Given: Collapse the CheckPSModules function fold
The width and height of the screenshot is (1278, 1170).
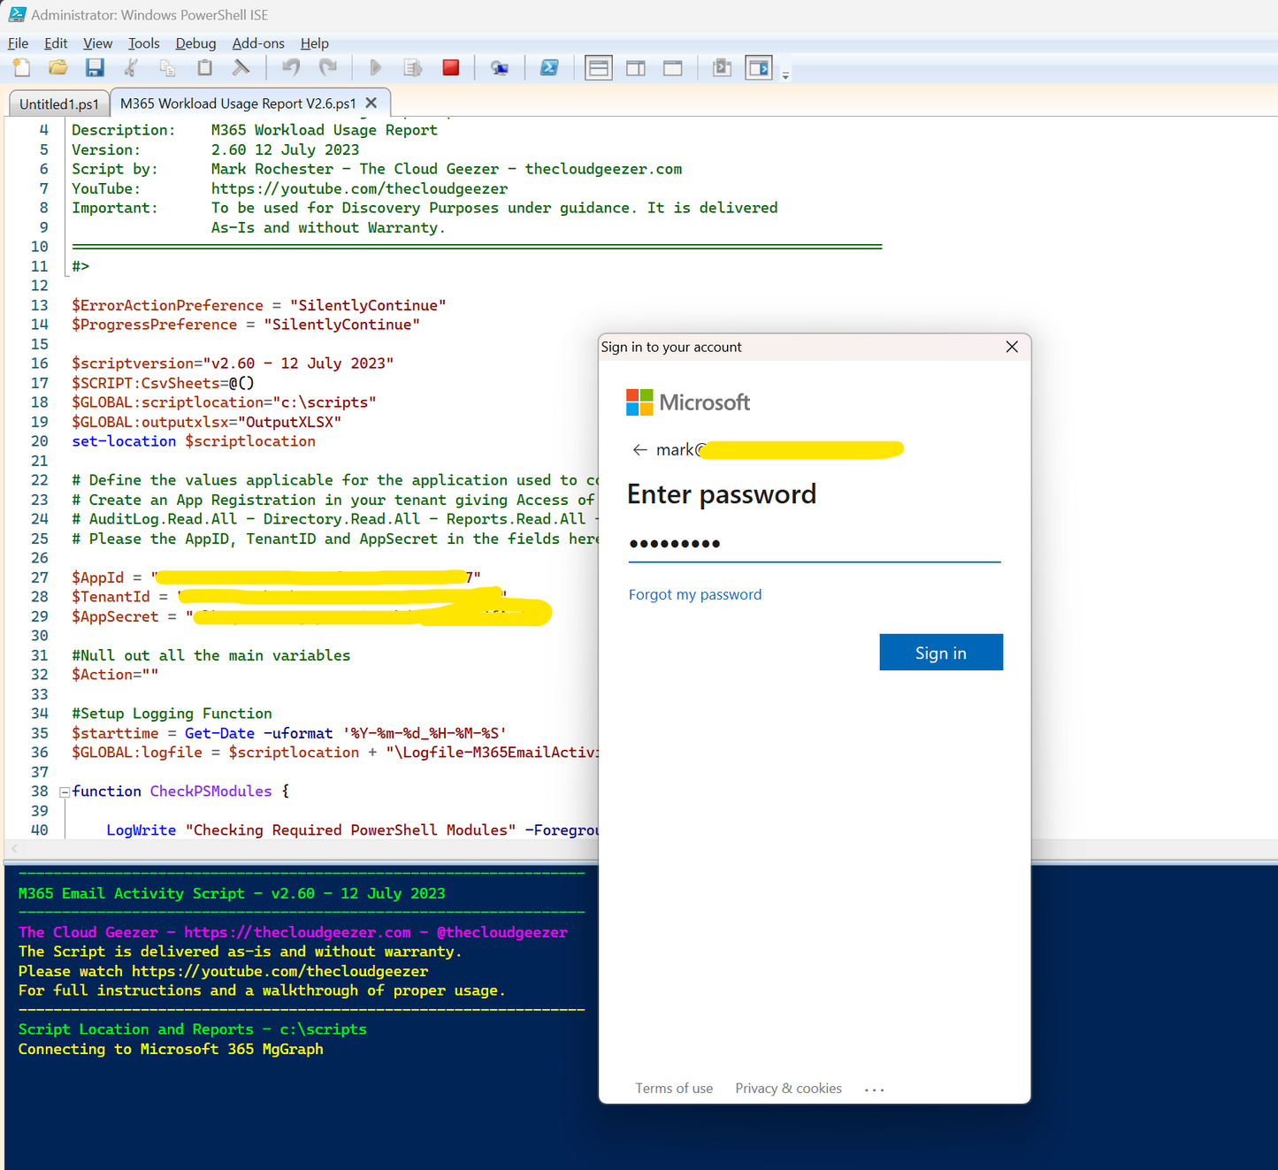Looking at the screenshot, I should [65, 791].
